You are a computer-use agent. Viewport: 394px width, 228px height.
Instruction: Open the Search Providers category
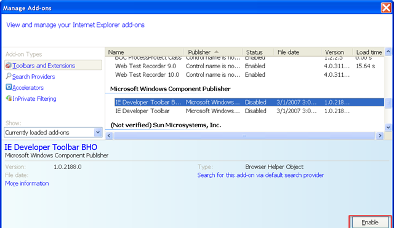pos(33,76)
